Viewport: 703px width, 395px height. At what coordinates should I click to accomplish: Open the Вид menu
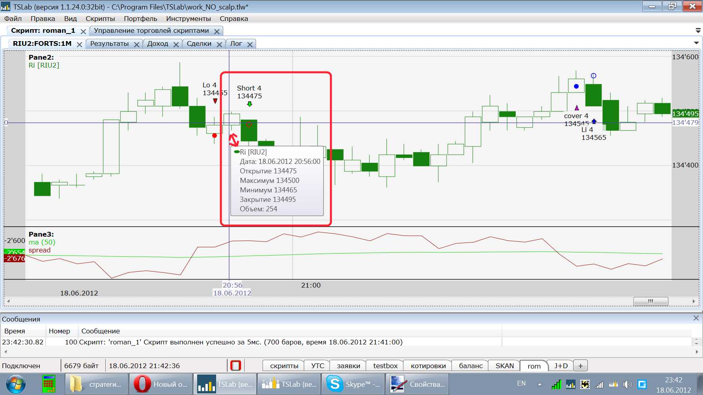click(x=70, y=19)
